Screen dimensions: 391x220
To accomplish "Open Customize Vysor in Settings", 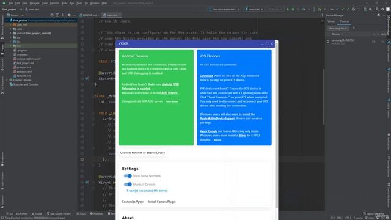I will (133, 202).
